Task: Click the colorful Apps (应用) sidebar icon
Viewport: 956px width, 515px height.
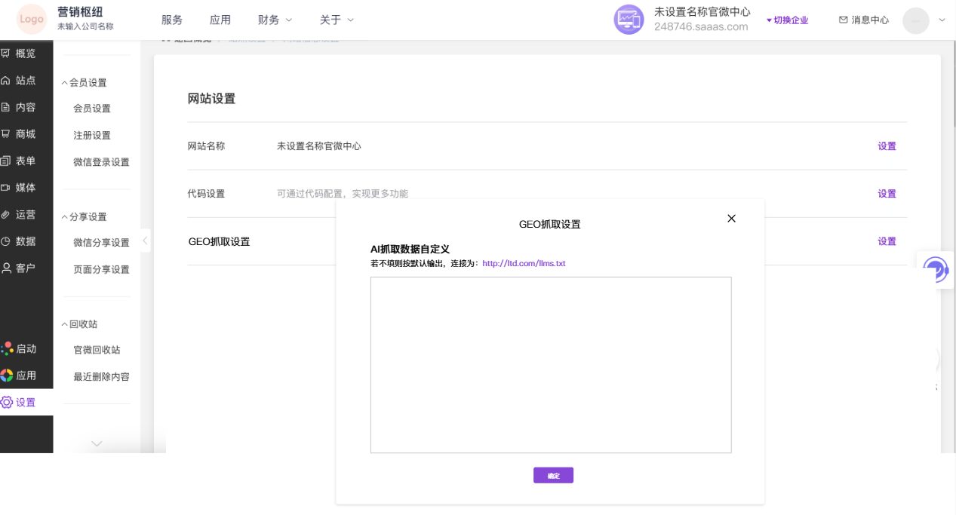Action: point(7,376)
